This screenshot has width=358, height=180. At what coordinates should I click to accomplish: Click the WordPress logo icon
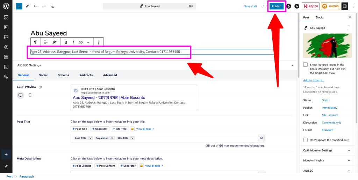(6, 6)
